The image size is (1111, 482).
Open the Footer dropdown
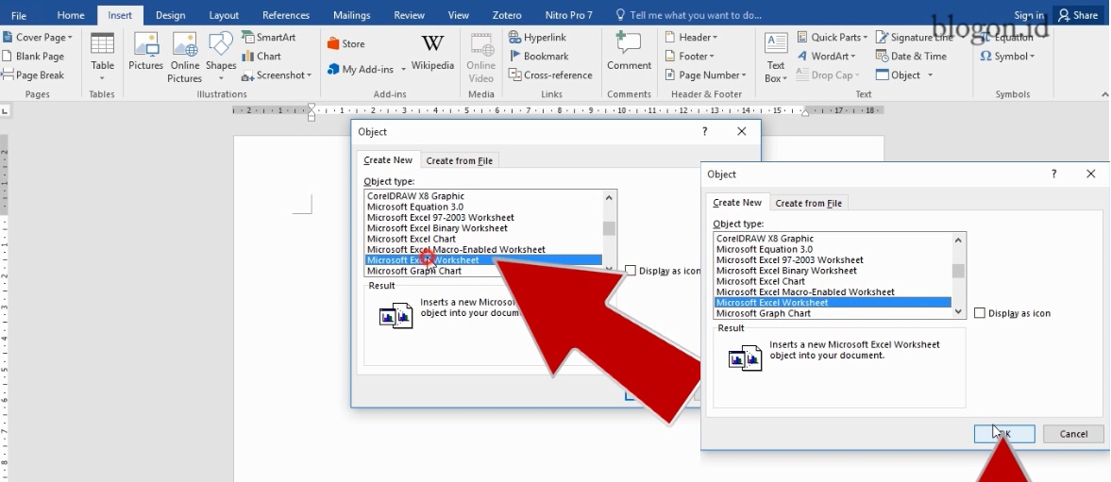click(689, 56)
